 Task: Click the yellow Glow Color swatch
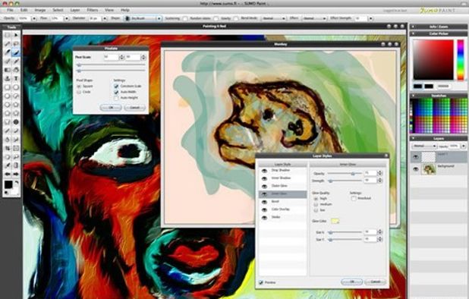tap(335, 221)
